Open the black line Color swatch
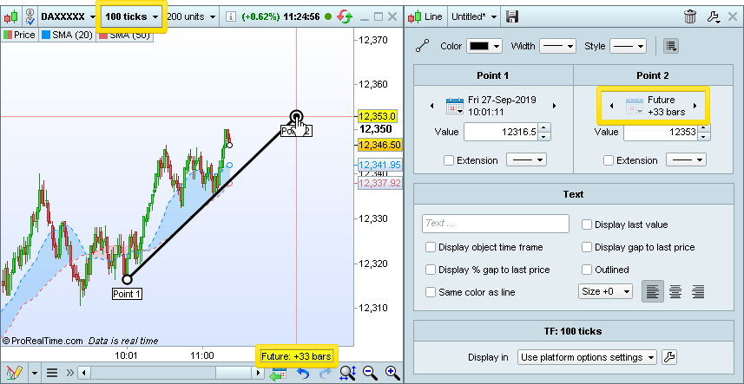Image resolution: width=744 pixels, height=384 pixels. pos(484,46)
